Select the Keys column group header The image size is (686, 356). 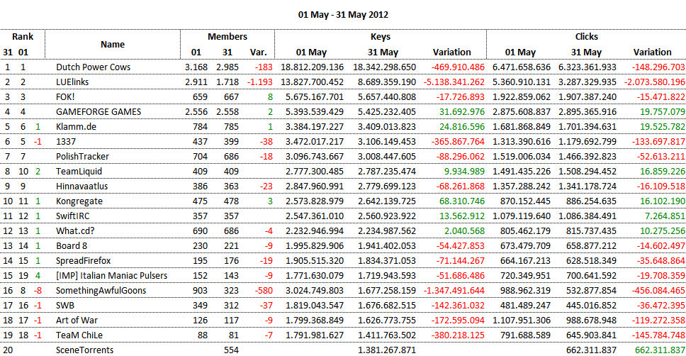click(380, 36)
